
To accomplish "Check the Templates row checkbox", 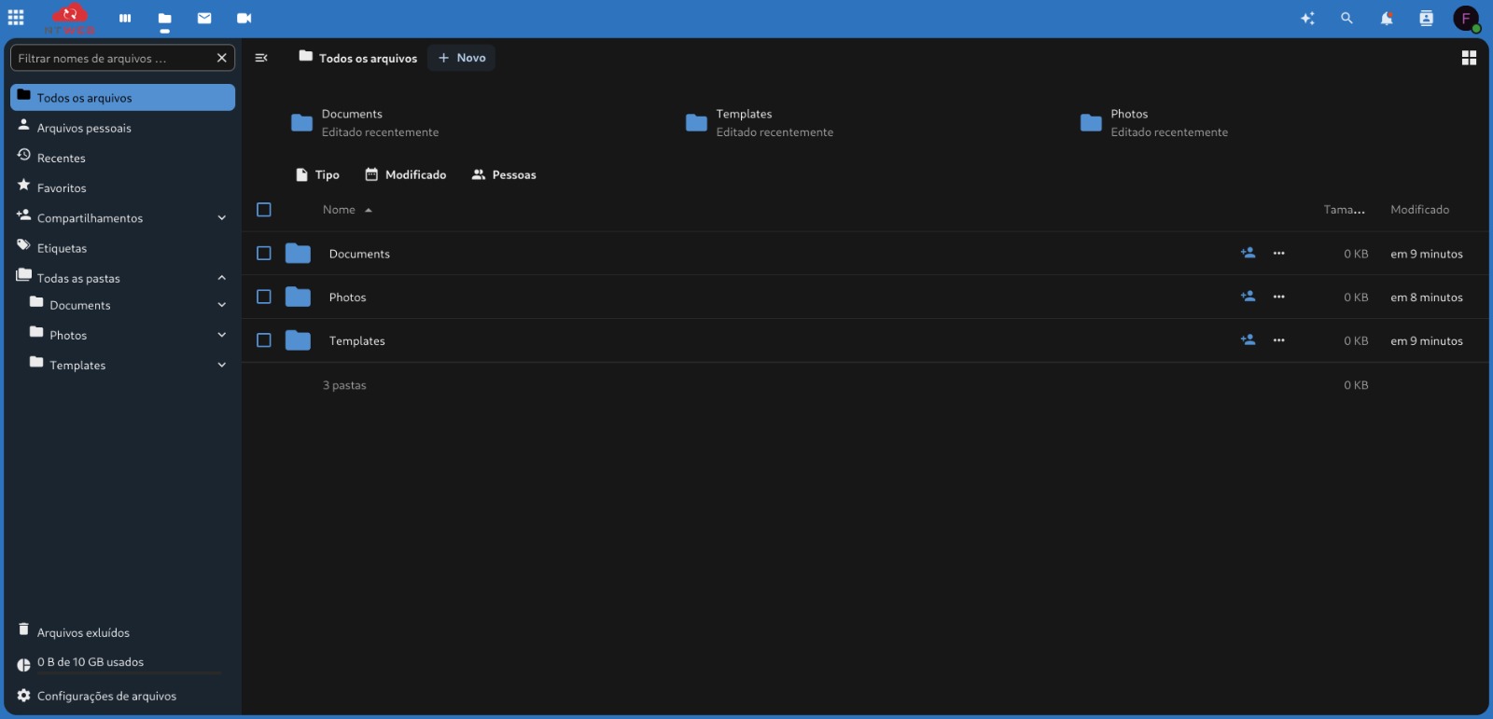I will [264, 340].
